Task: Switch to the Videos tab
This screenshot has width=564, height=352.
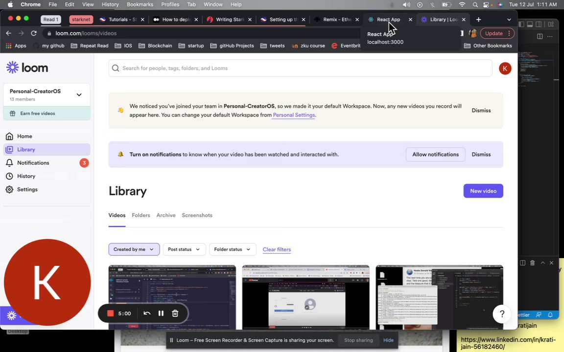Action: pyautogui.click(x=117, y=215)
